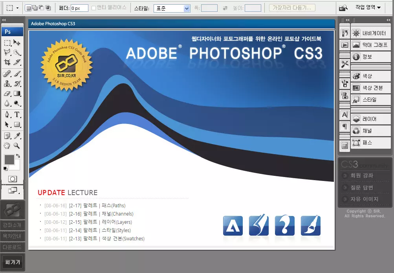The height and width of the screenshot is (273, 394).
Task: Select the History Brush tool
Action: [x=17, y=83]
